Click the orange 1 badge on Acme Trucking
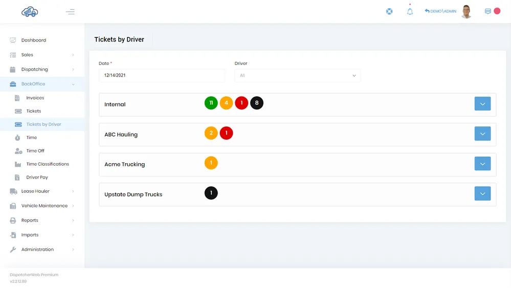This screenshot has width=511, height=288. (x=211, y=163)
